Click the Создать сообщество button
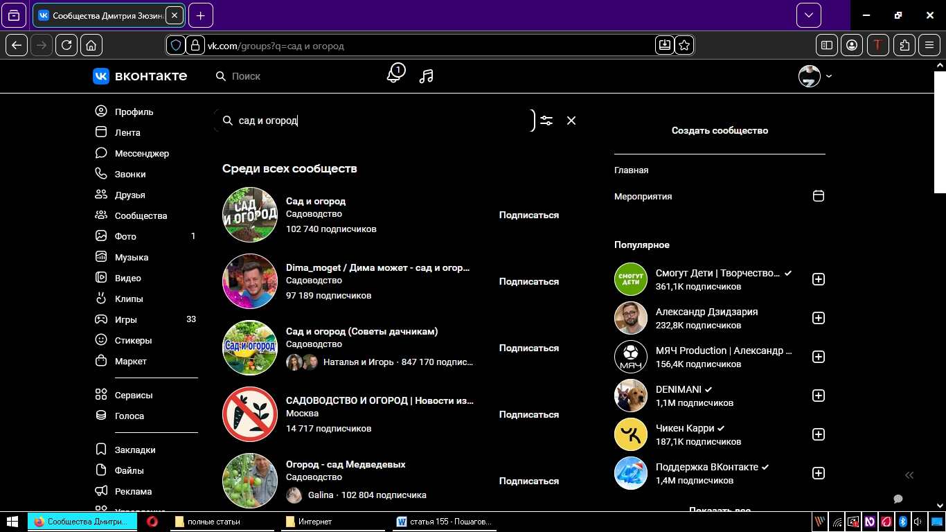 click(720, 130)
